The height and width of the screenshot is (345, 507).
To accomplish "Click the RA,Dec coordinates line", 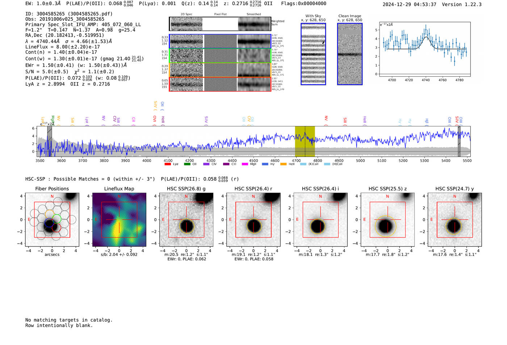I will (64, 35).
